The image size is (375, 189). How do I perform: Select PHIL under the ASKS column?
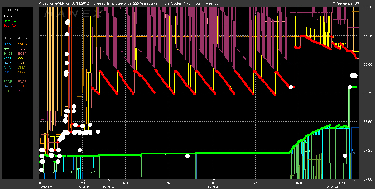(x=22, y=91)
